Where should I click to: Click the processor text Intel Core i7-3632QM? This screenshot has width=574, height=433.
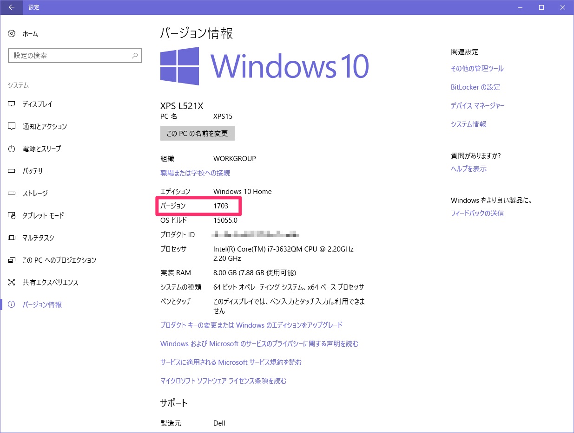pyautogui.click(x=284, y=254)
